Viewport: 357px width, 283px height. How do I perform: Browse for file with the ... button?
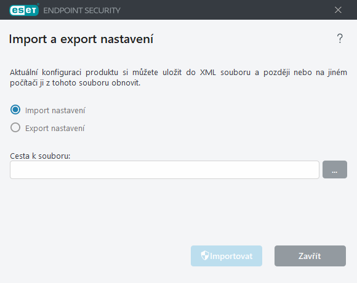tap(335, 169)
